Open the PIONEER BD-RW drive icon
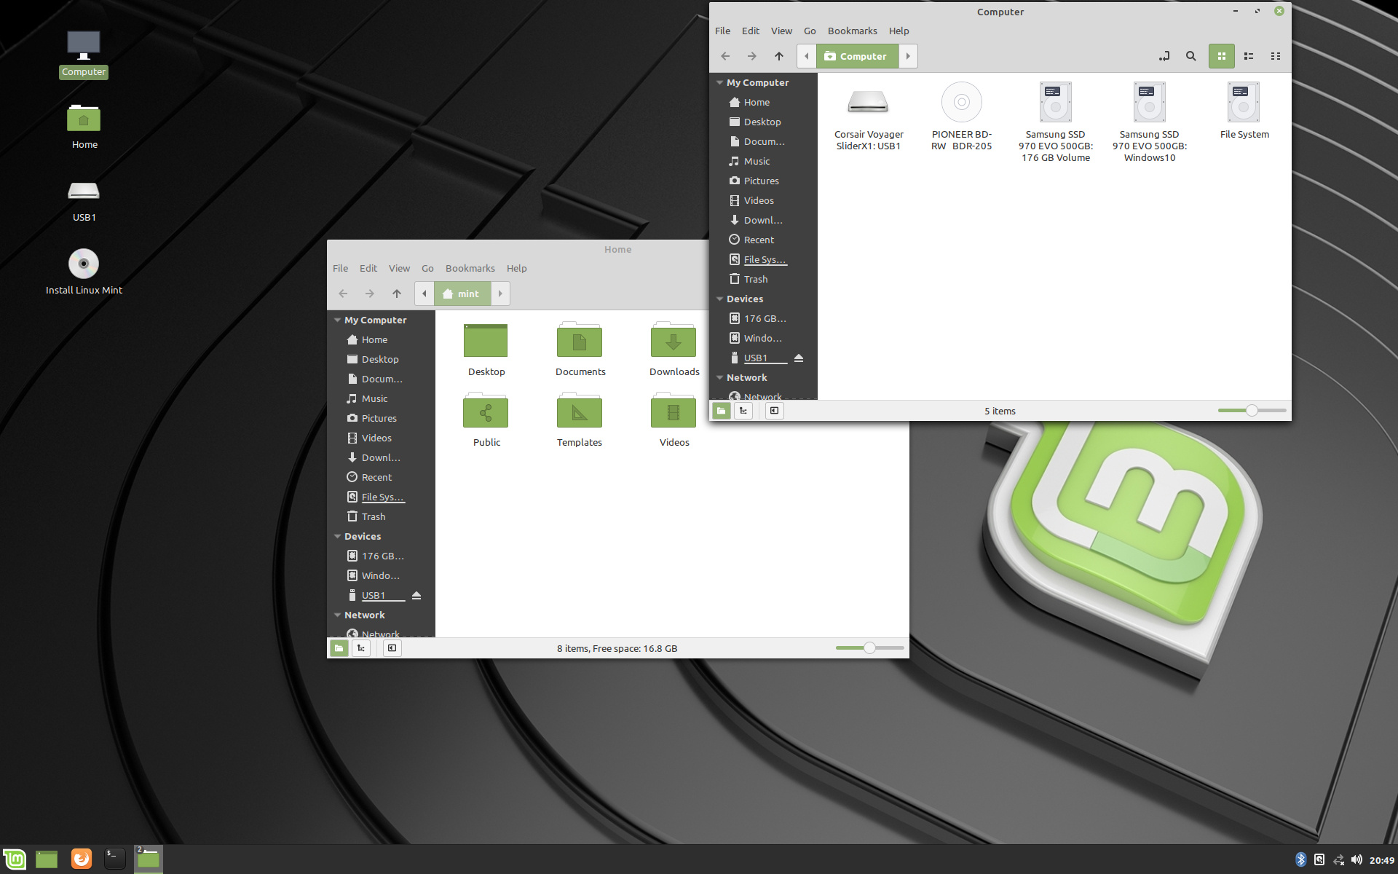Screen dimensions: 1398x874 [961, 103]
